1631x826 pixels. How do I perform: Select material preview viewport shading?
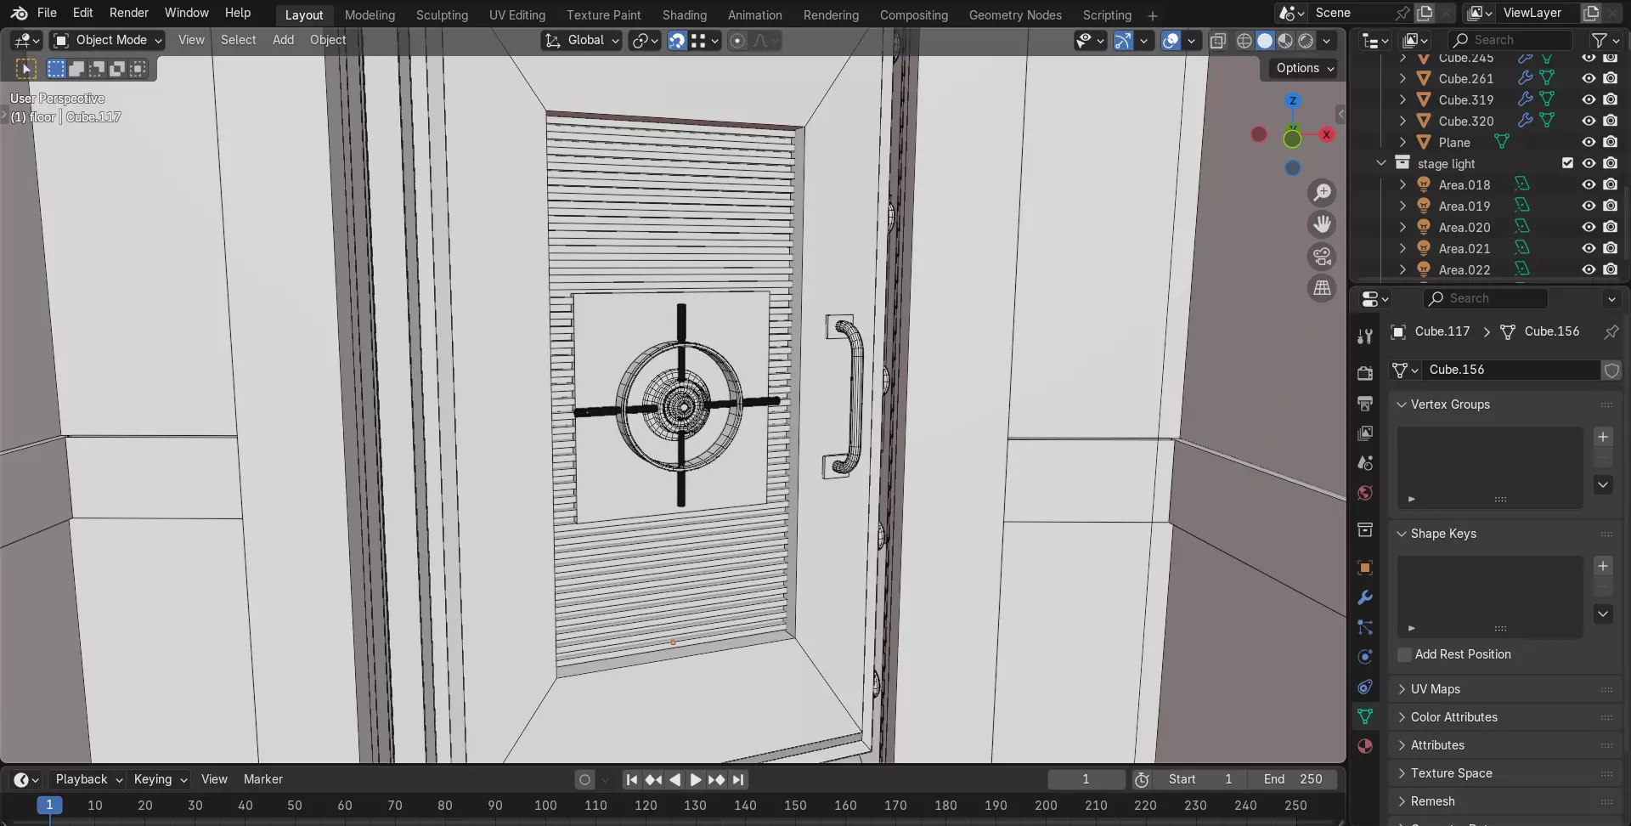coord(1285,41)
